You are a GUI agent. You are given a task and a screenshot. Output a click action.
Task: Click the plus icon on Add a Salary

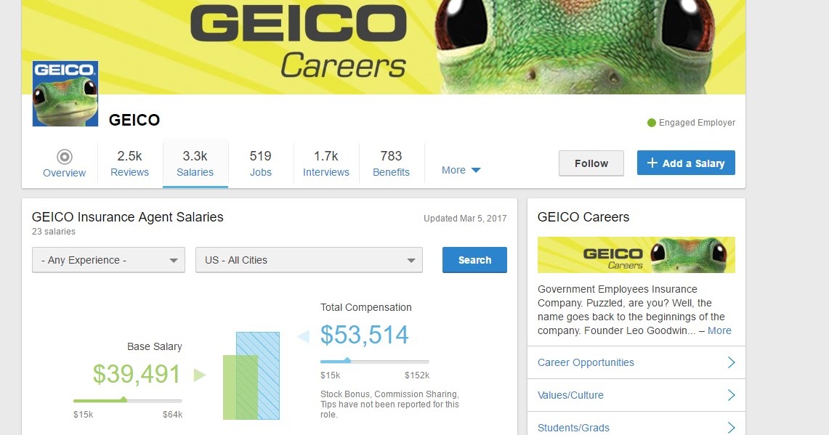point(652,163)
